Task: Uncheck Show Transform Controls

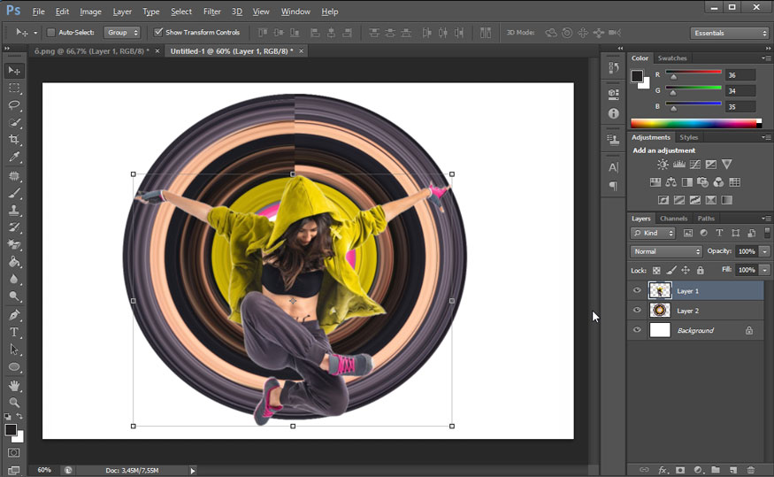Action: tap(158, 33)
